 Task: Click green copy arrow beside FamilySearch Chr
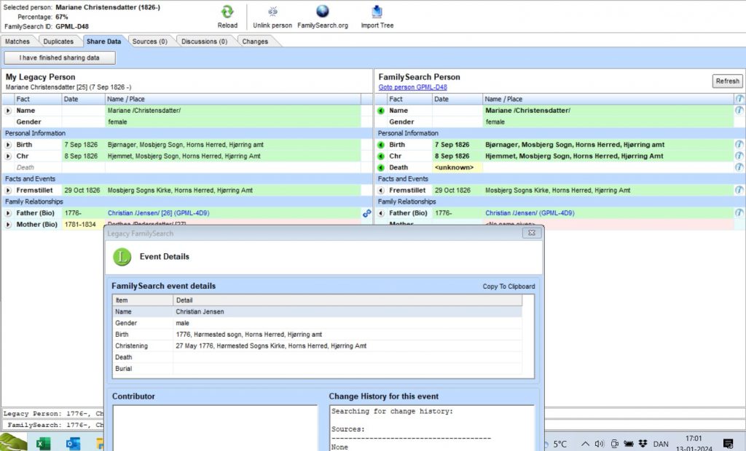point(381,156)
